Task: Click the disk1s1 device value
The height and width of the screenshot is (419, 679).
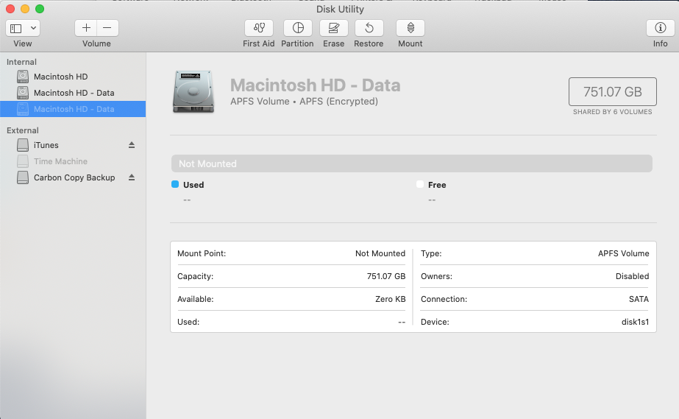Action: [636, 322]
